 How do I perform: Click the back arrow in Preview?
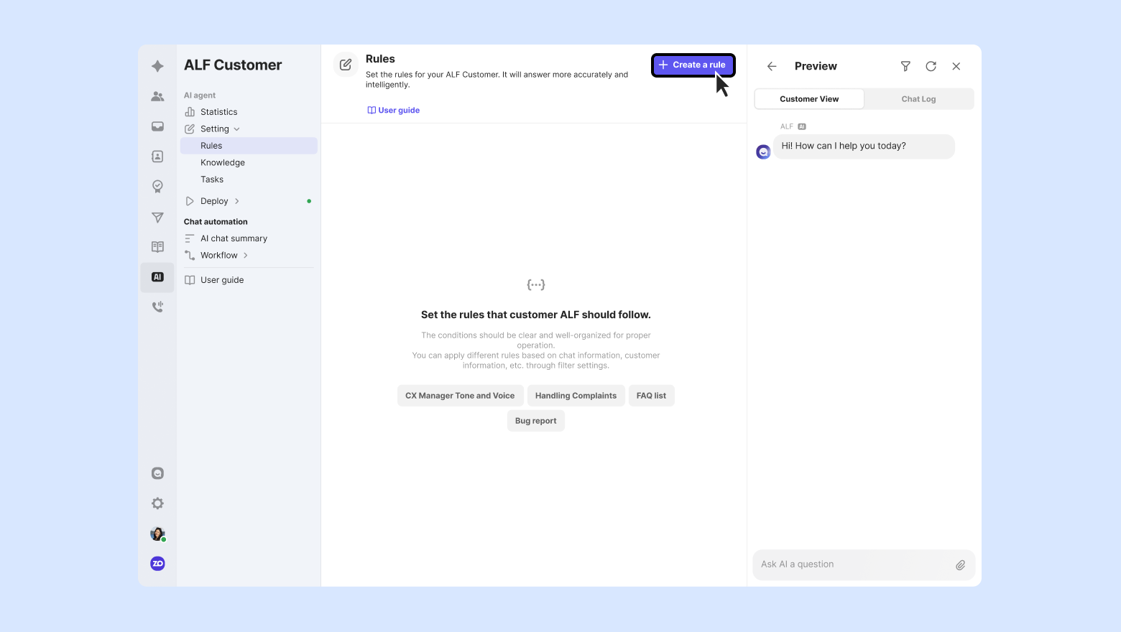click(772, 66)
